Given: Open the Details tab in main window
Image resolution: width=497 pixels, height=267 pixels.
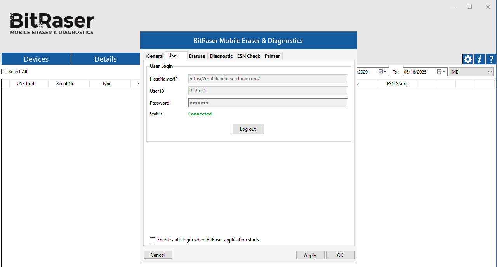Looking at the screenshot, I should [x=105, y=59].
